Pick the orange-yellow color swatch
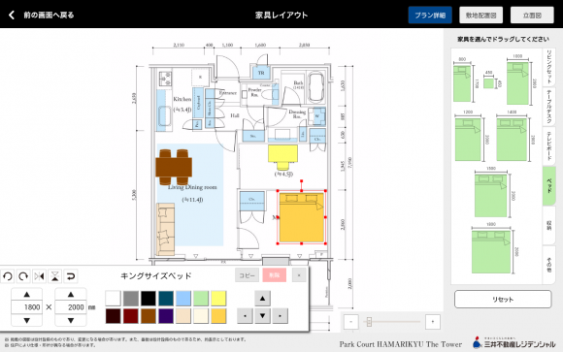 click(x=218, y=316)
